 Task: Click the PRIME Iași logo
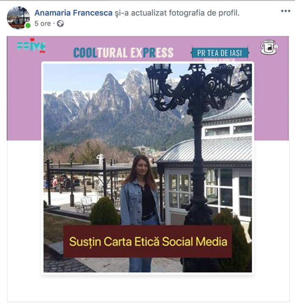[x=31, y=46]
